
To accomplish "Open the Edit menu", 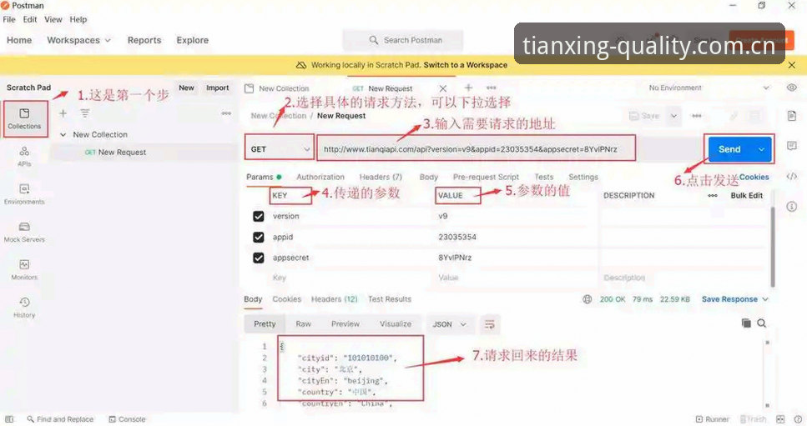I will 30,19.
